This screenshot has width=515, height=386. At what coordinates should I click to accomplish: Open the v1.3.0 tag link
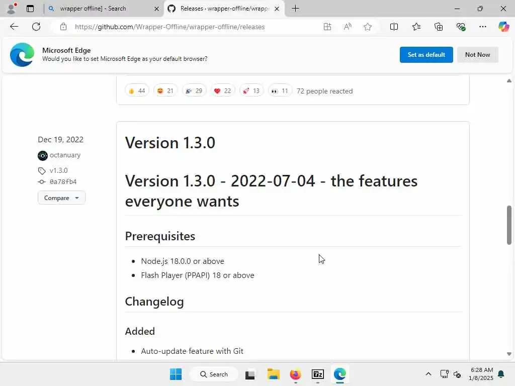58,170
